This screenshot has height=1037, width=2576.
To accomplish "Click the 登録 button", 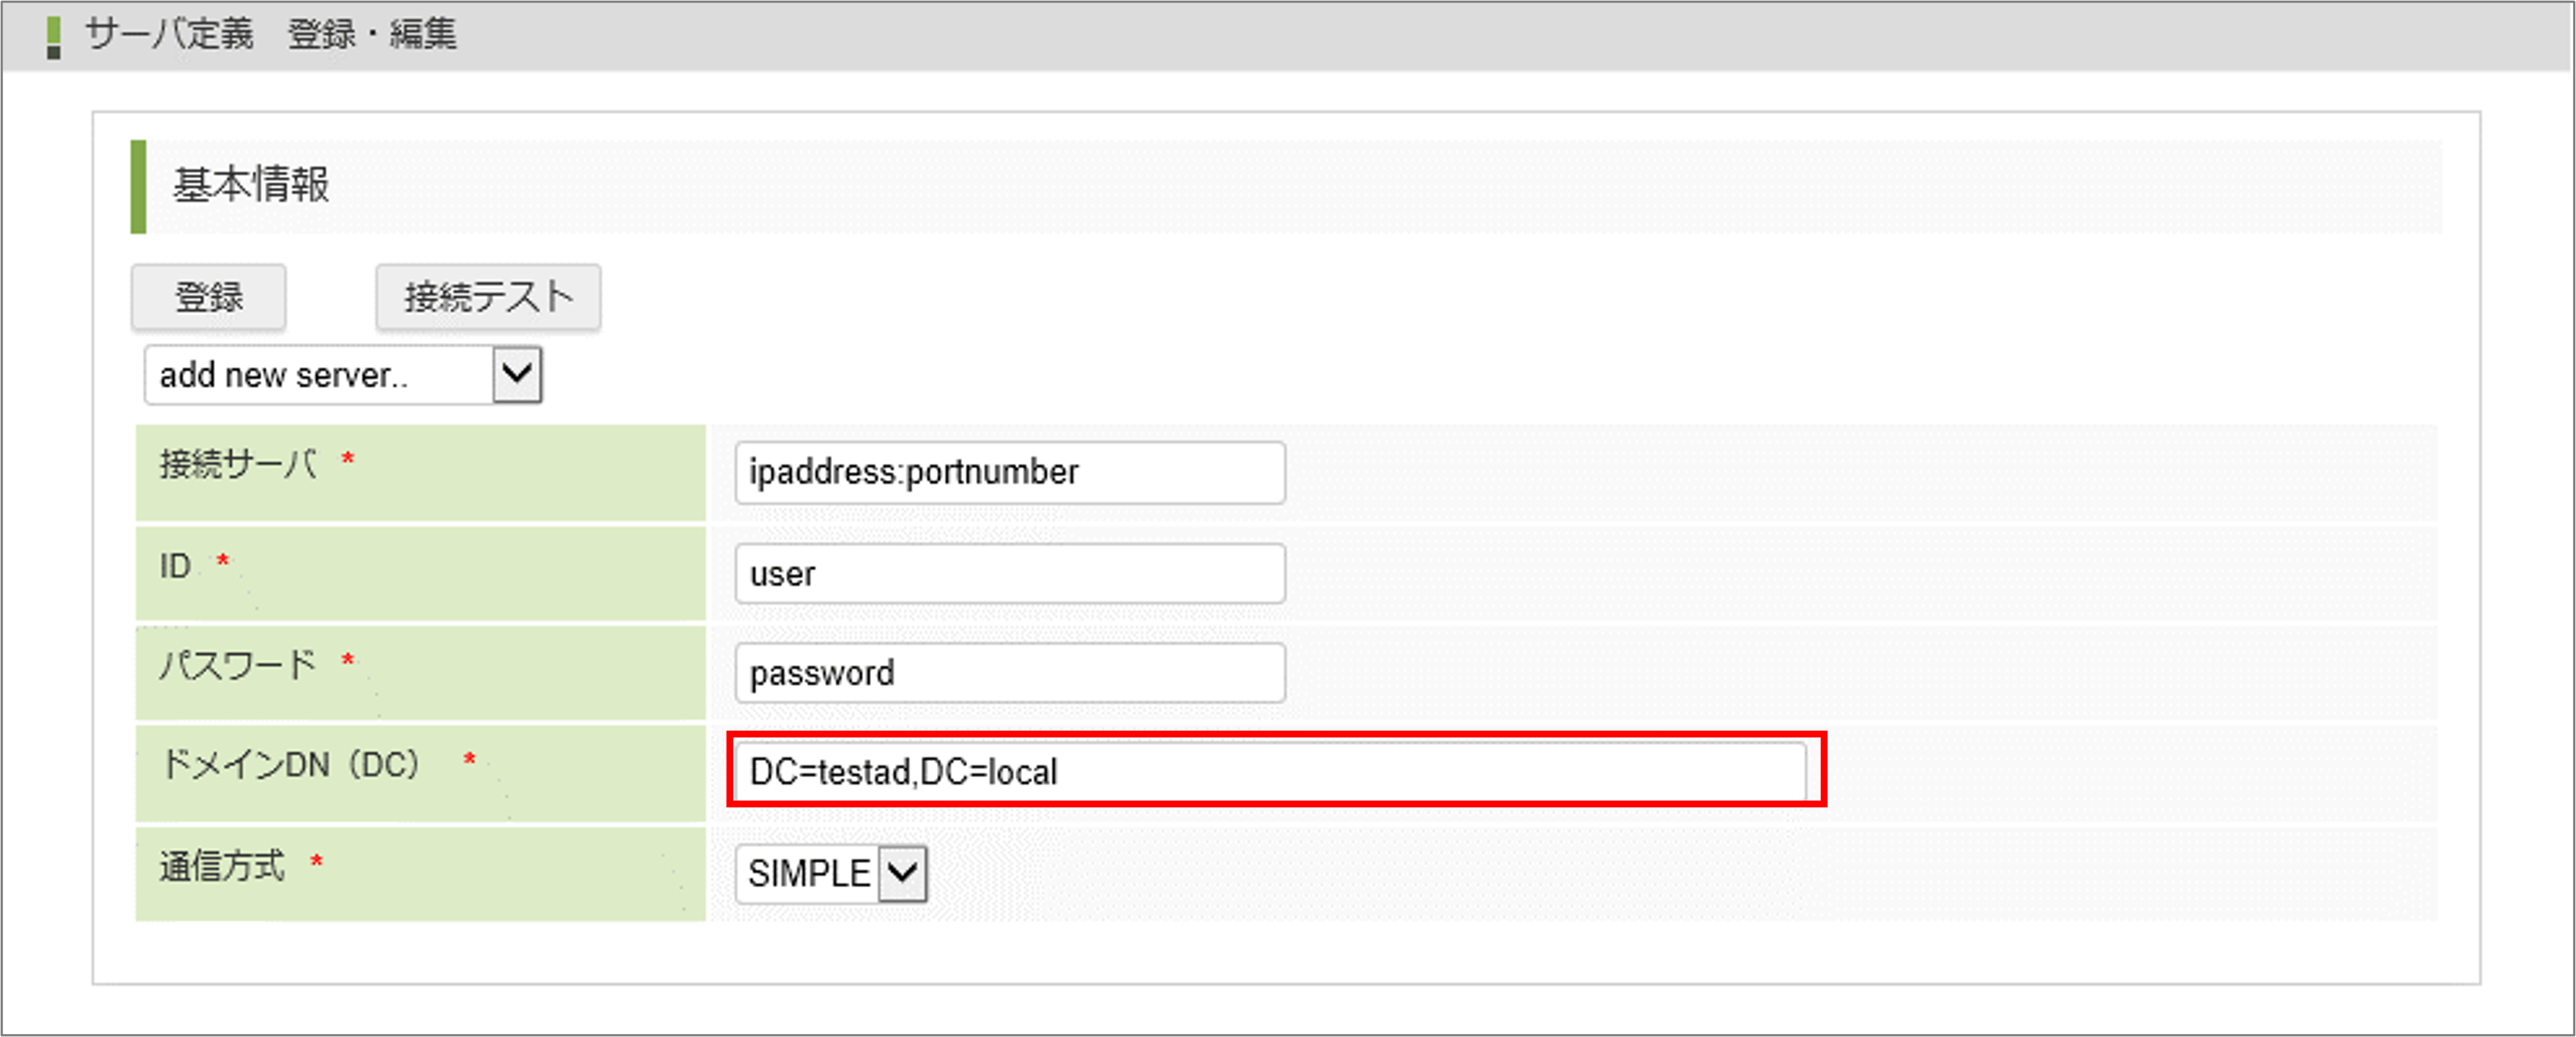I will click(x=208, y=297).
